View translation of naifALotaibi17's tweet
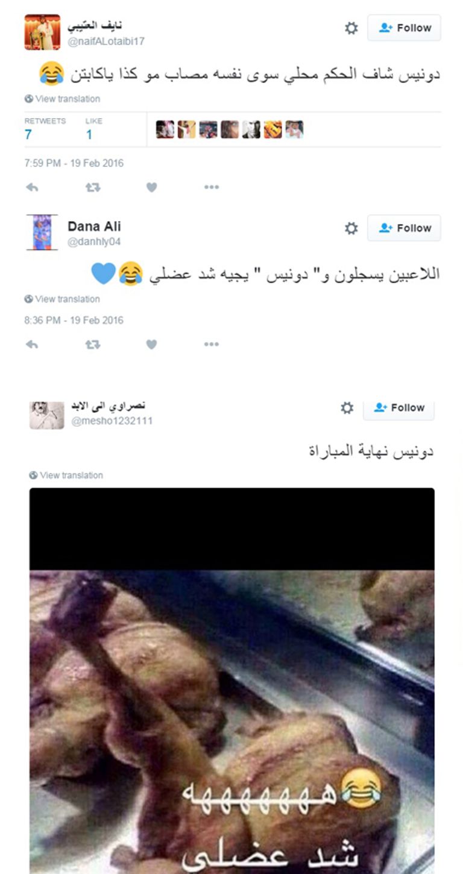This screenshot has height=874, width=463. (x=62, y=99)
